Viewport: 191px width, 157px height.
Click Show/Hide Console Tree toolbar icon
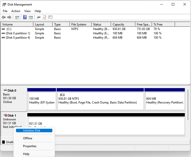pos(17,17)
